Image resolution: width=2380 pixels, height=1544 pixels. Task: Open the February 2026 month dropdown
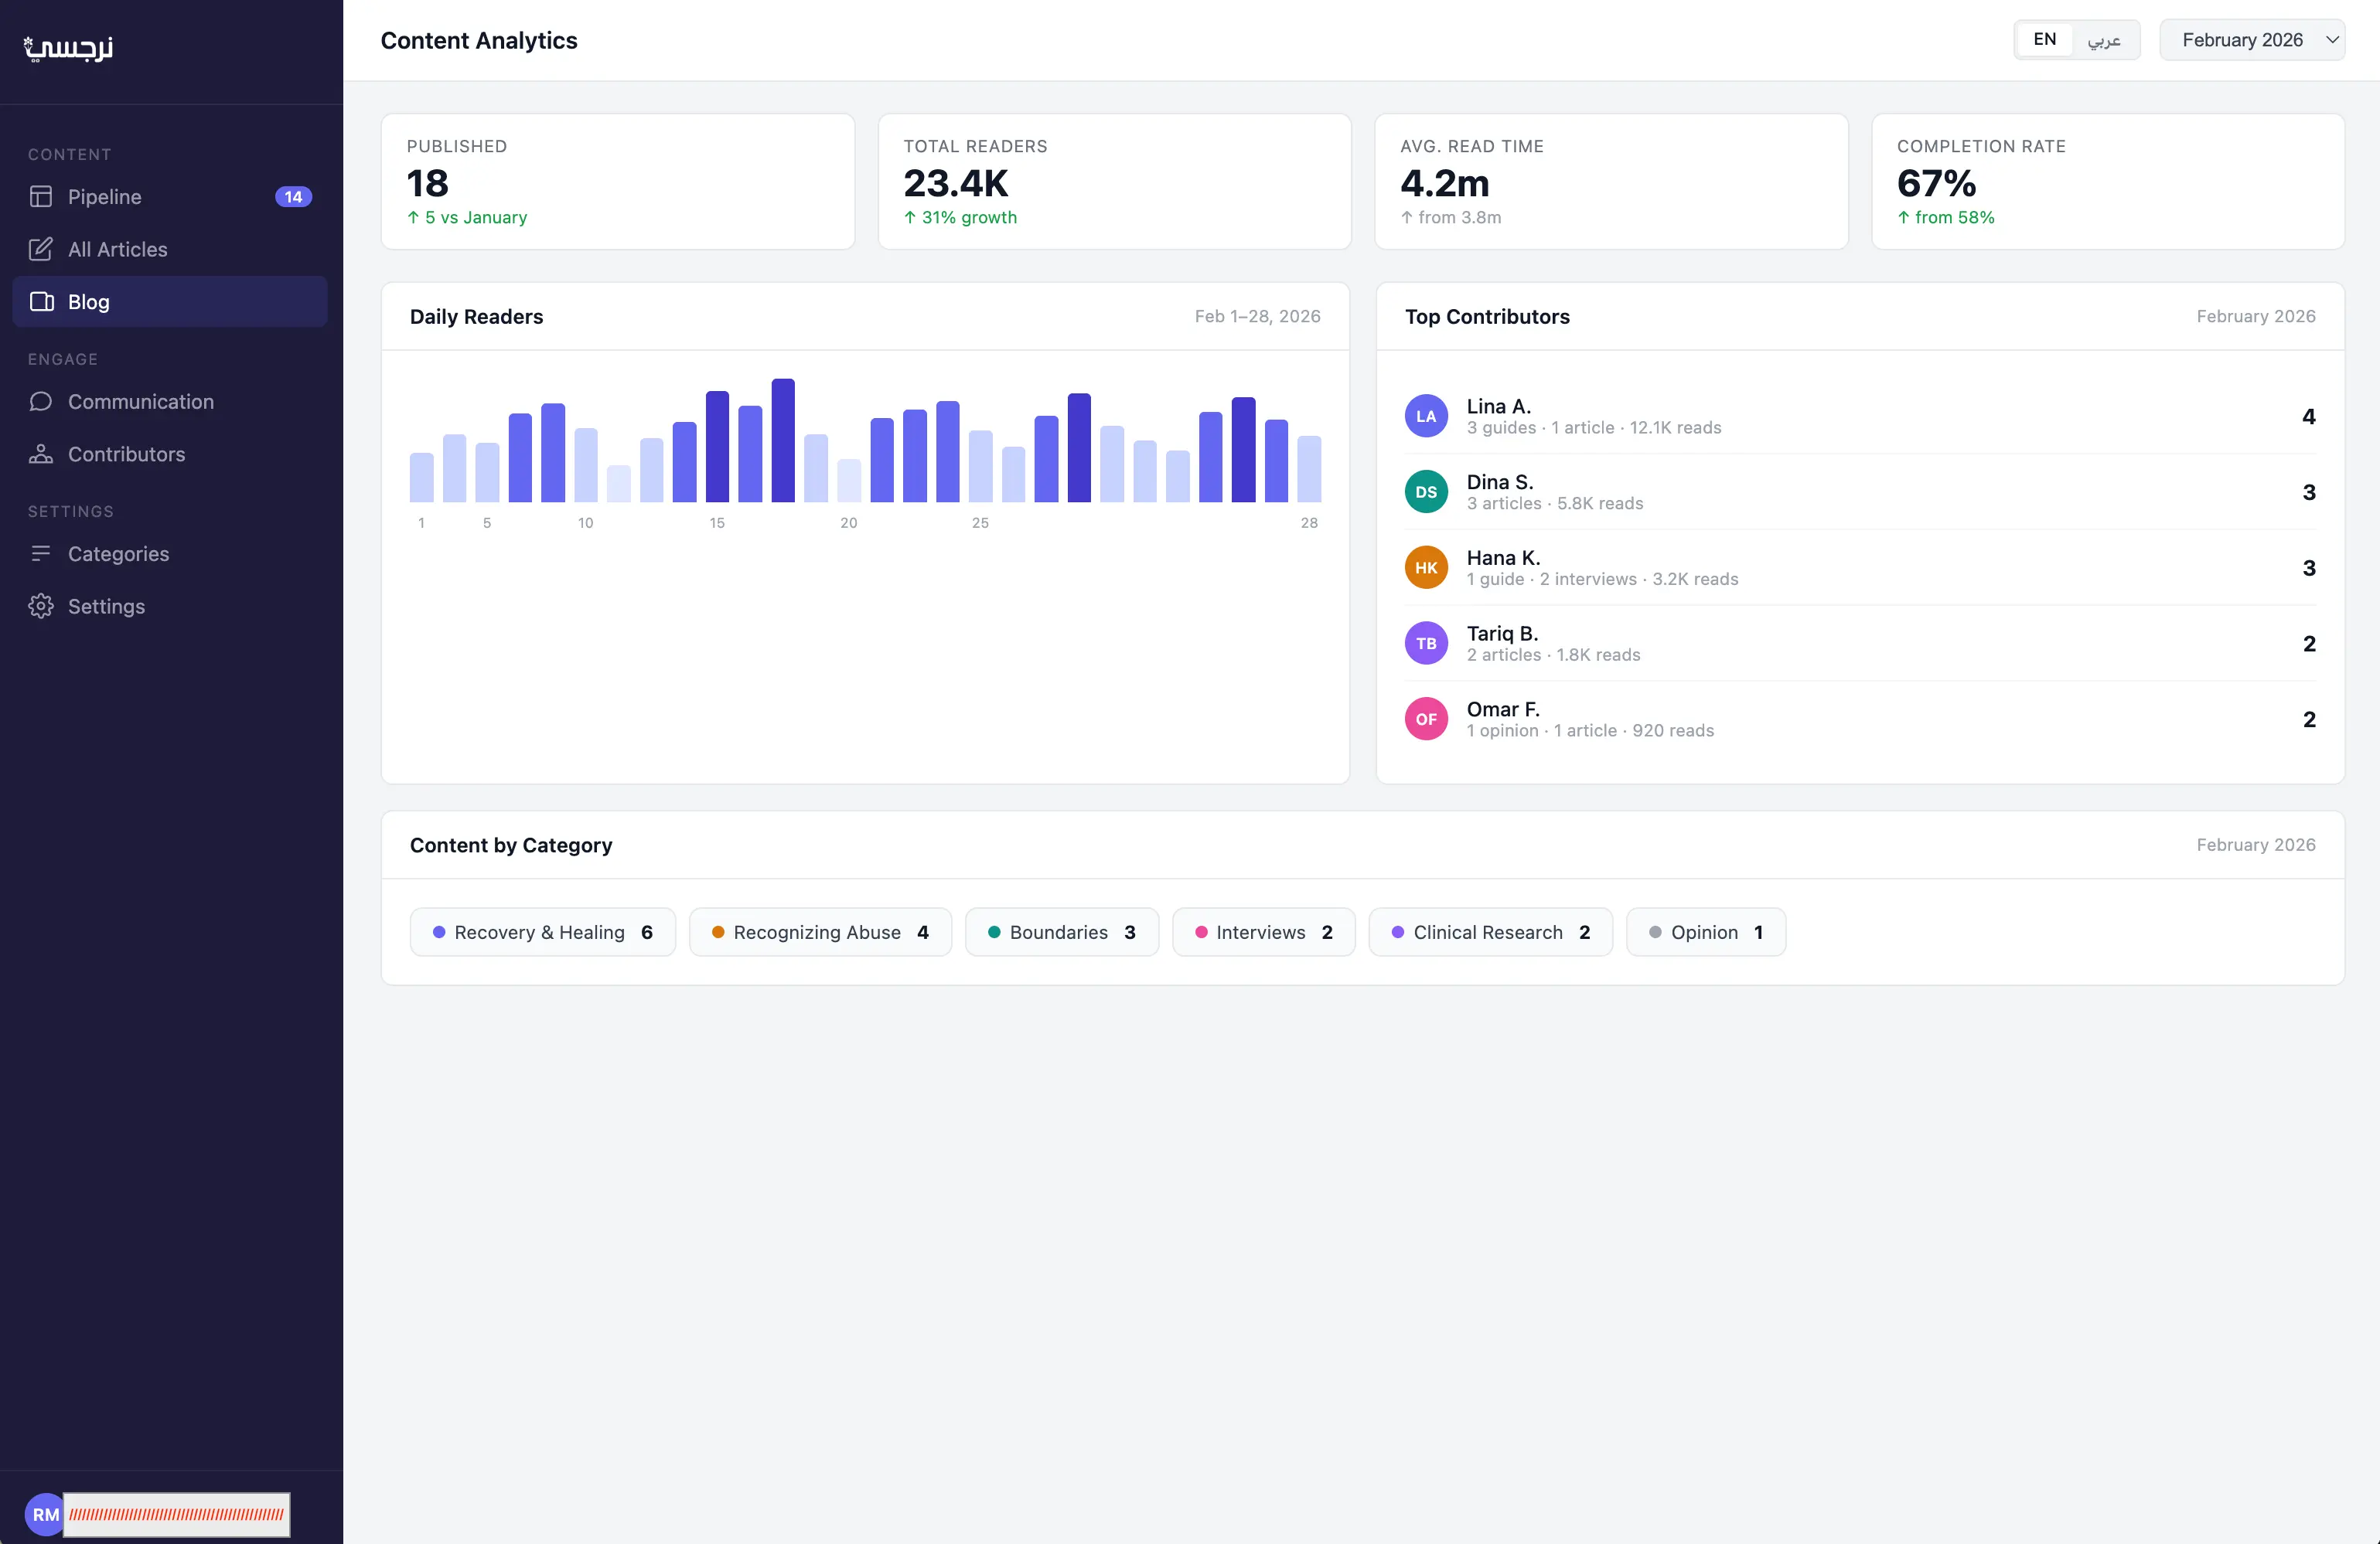point(2252,40)
